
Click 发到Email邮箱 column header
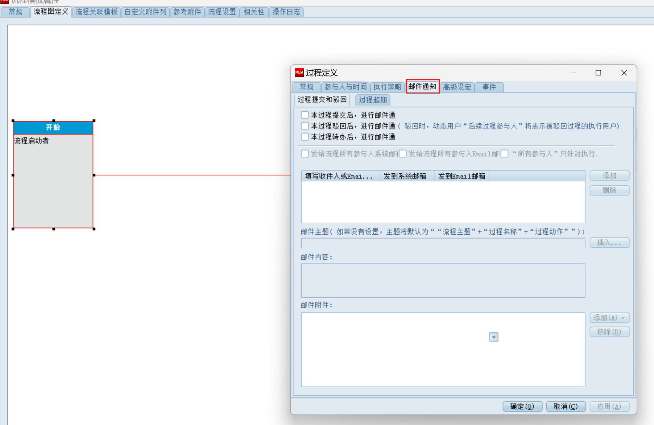coord(461,176)
